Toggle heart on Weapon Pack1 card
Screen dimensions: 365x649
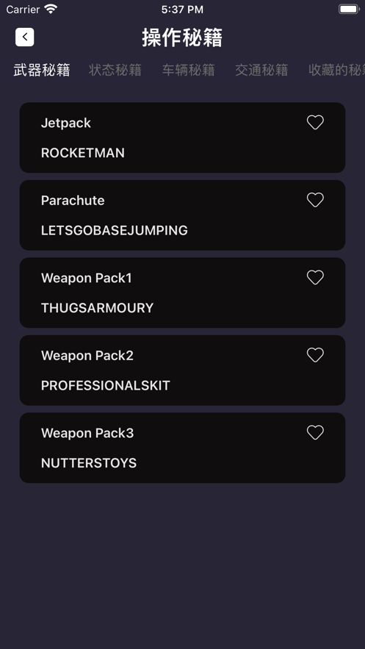[x=315, y=277]
